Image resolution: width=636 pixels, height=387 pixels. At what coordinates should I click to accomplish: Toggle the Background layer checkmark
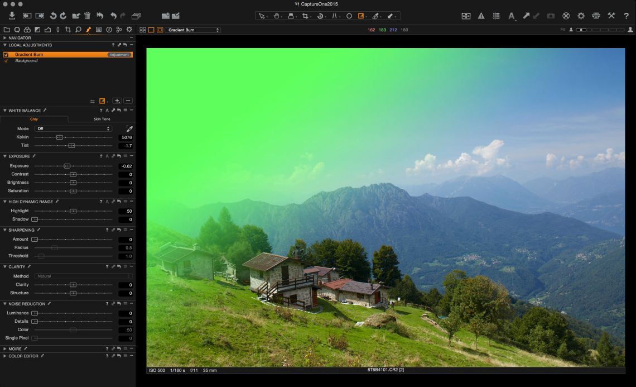click(x=6, y=60)
